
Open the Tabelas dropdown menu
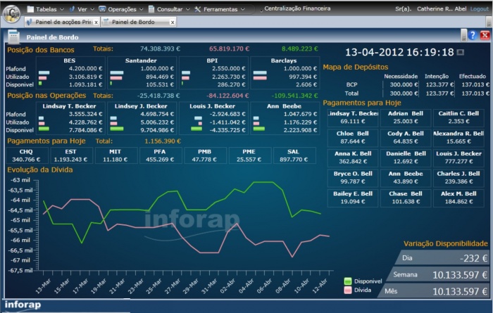(49, 9)
